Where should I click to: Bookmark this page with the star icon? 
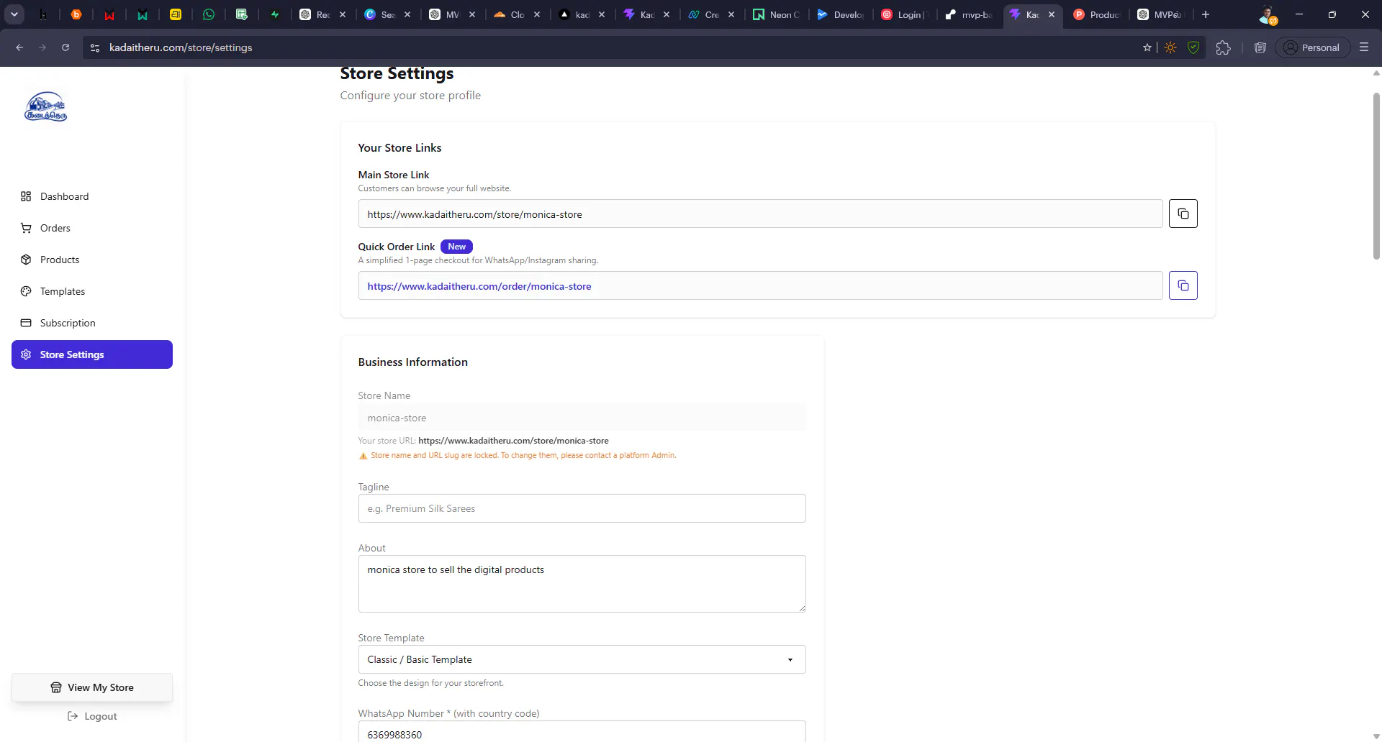1147,47
